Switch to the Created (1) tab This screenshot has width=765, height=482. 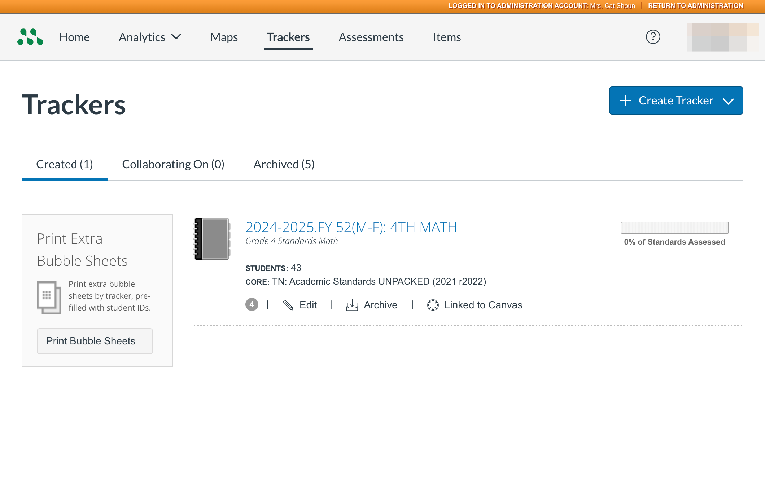click(65, 164)
